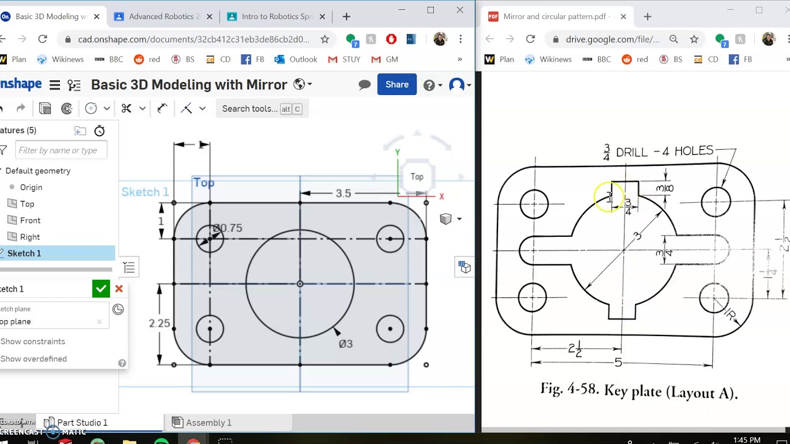Collapse the Default geometry tree group
Image resolution: width=790 pixels, height=444 pixels.
coord(1,171)
